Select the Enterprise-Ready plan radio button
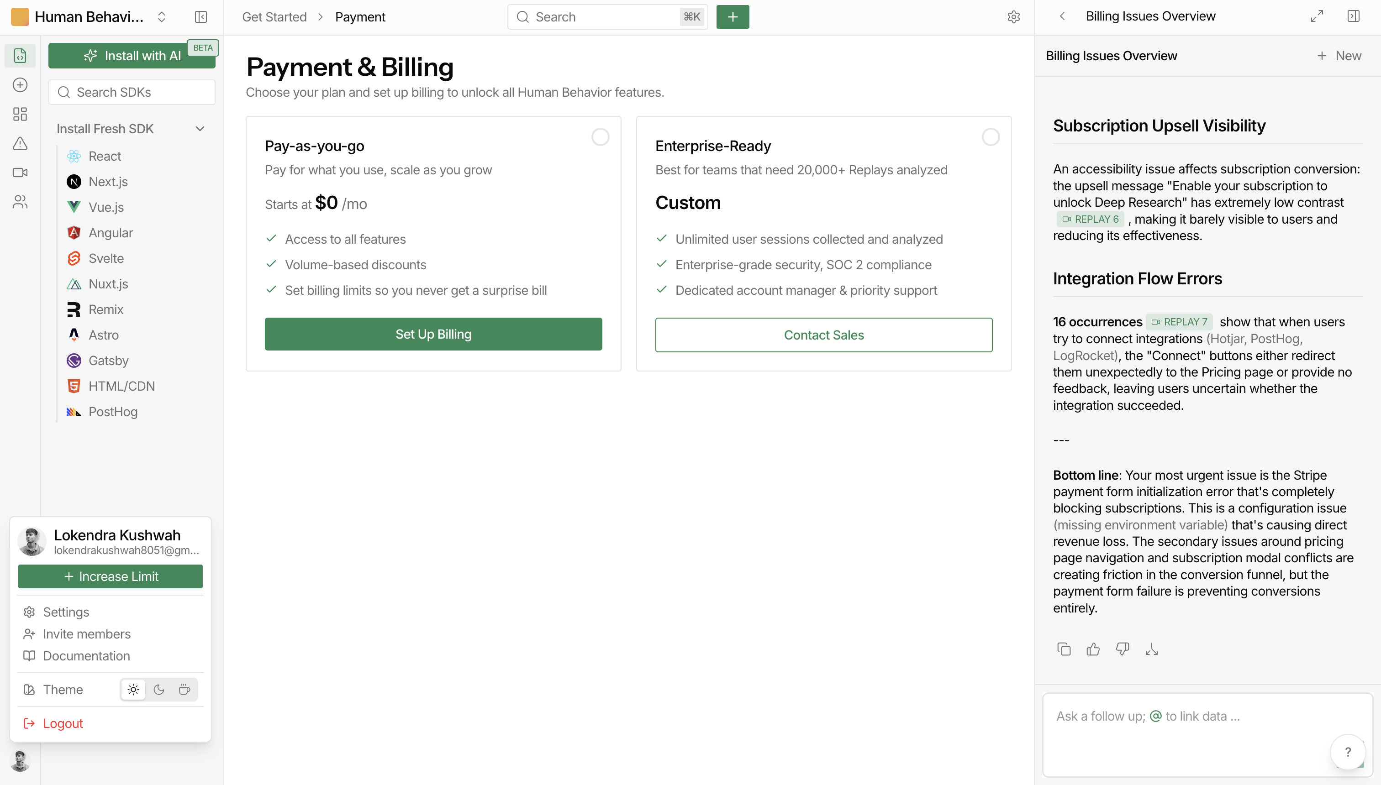This screenshot has width=1381, height=785. [x=991, y=137]
